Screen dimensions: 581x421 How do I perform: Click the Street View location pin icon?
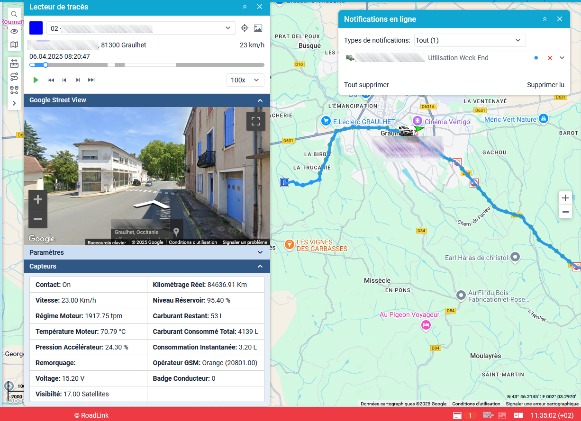coord(176,232)
